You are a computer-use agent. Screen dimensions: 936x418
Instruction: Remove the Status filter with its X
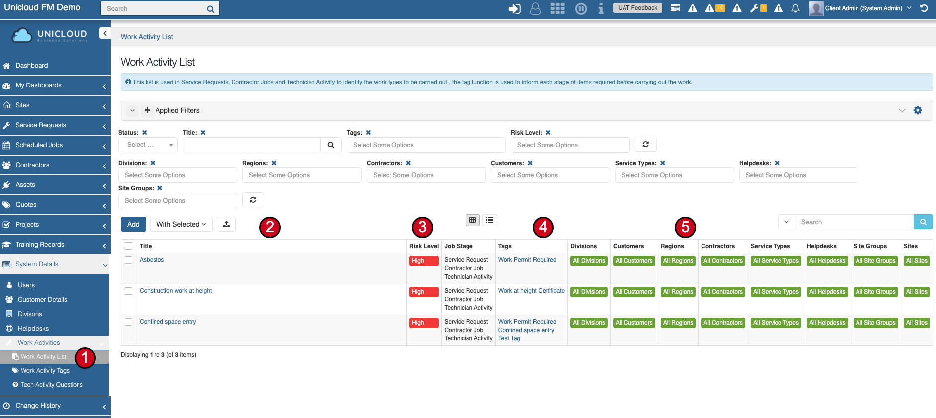[x=145, y=133]
